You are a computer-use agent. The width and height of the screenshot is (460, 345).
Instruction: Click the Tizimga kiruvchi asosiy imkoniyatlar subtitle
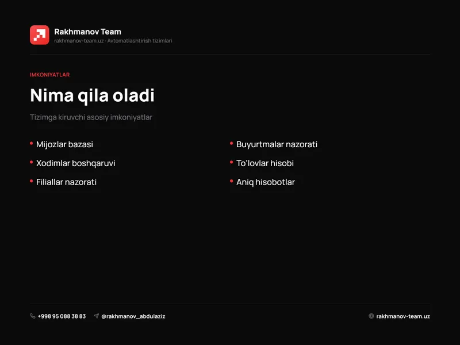(91, 117)
